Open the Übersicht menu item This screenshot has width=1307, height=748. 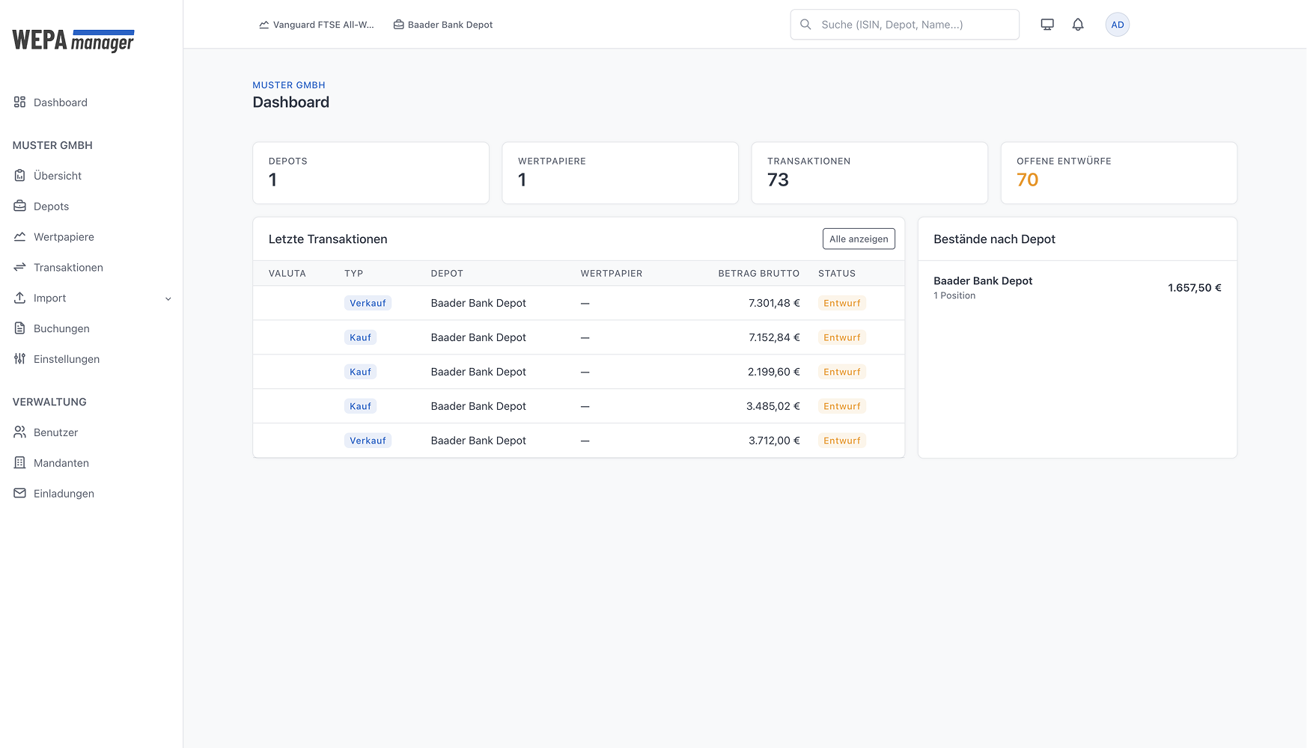[x=58, y=176]
